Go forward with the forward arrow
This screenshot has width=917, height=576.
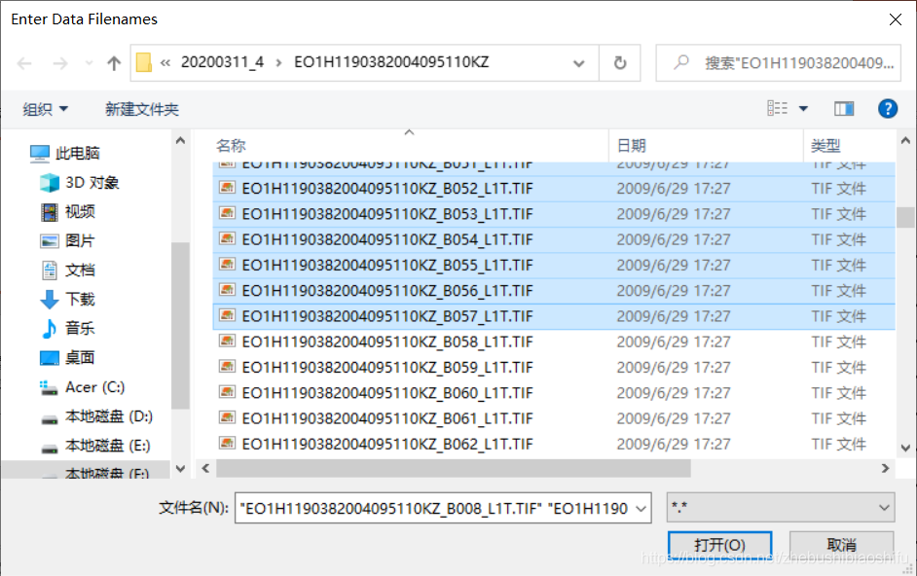click(x=60, y=63)
